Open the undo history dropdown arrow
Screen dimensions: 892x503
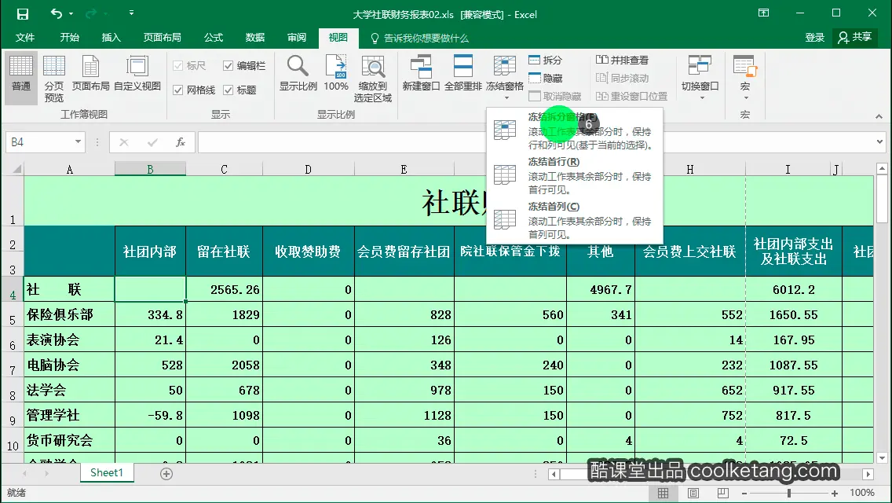click(x=71, y=13)
